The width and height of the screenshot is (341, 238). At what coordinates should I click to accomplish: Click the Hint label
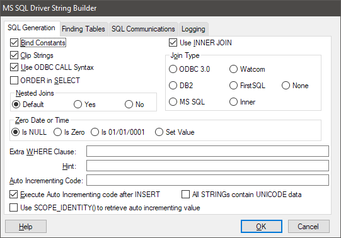(69, 166)
